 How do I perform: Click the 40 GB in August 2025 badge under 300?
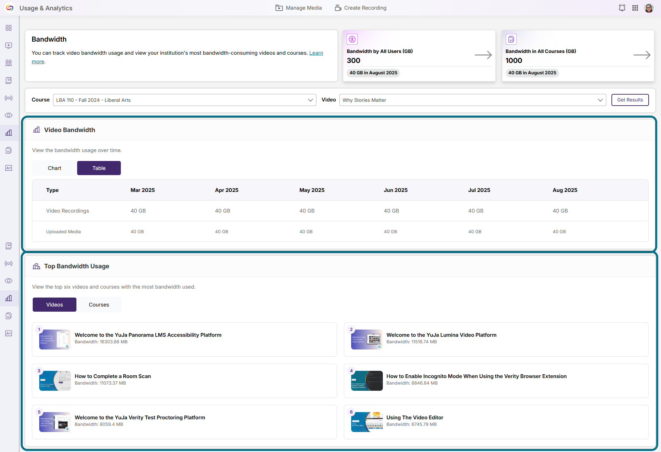tap(373, 73)
